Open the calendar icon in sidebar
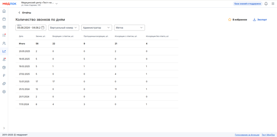 pos(4,19)
